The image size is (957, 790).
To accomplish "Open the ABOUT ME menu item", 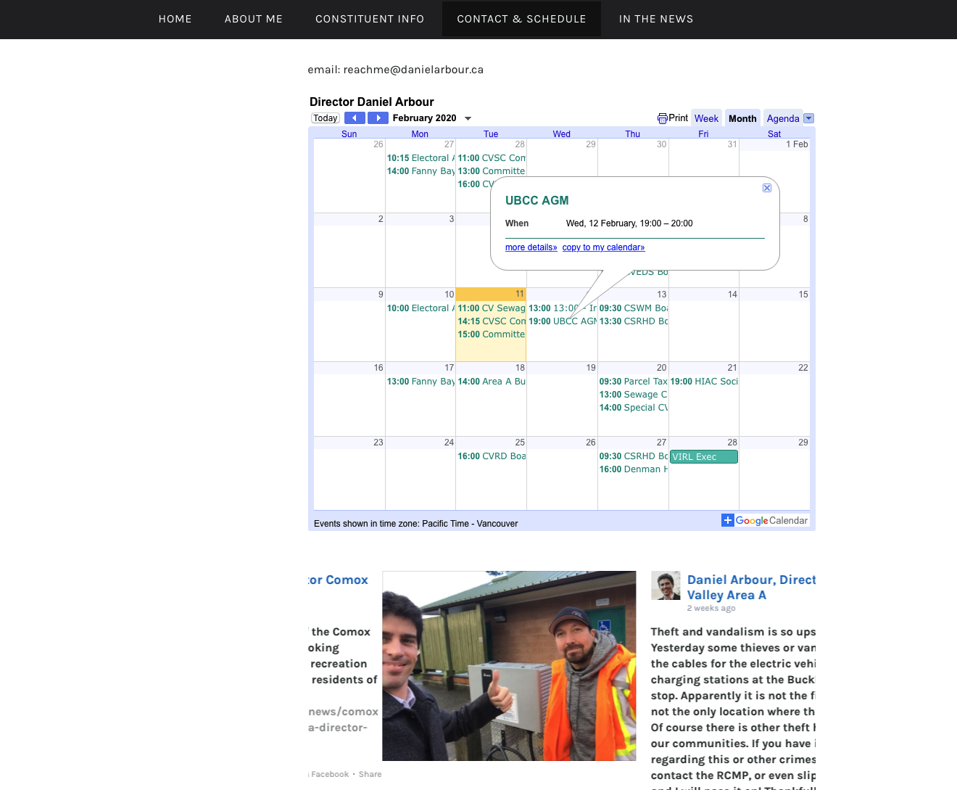I will click(254, 19).
